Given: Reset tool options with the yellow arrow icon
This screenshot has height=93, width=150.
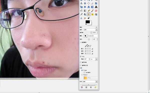Looking at the screenshot, I should click(x=95, y=87).
